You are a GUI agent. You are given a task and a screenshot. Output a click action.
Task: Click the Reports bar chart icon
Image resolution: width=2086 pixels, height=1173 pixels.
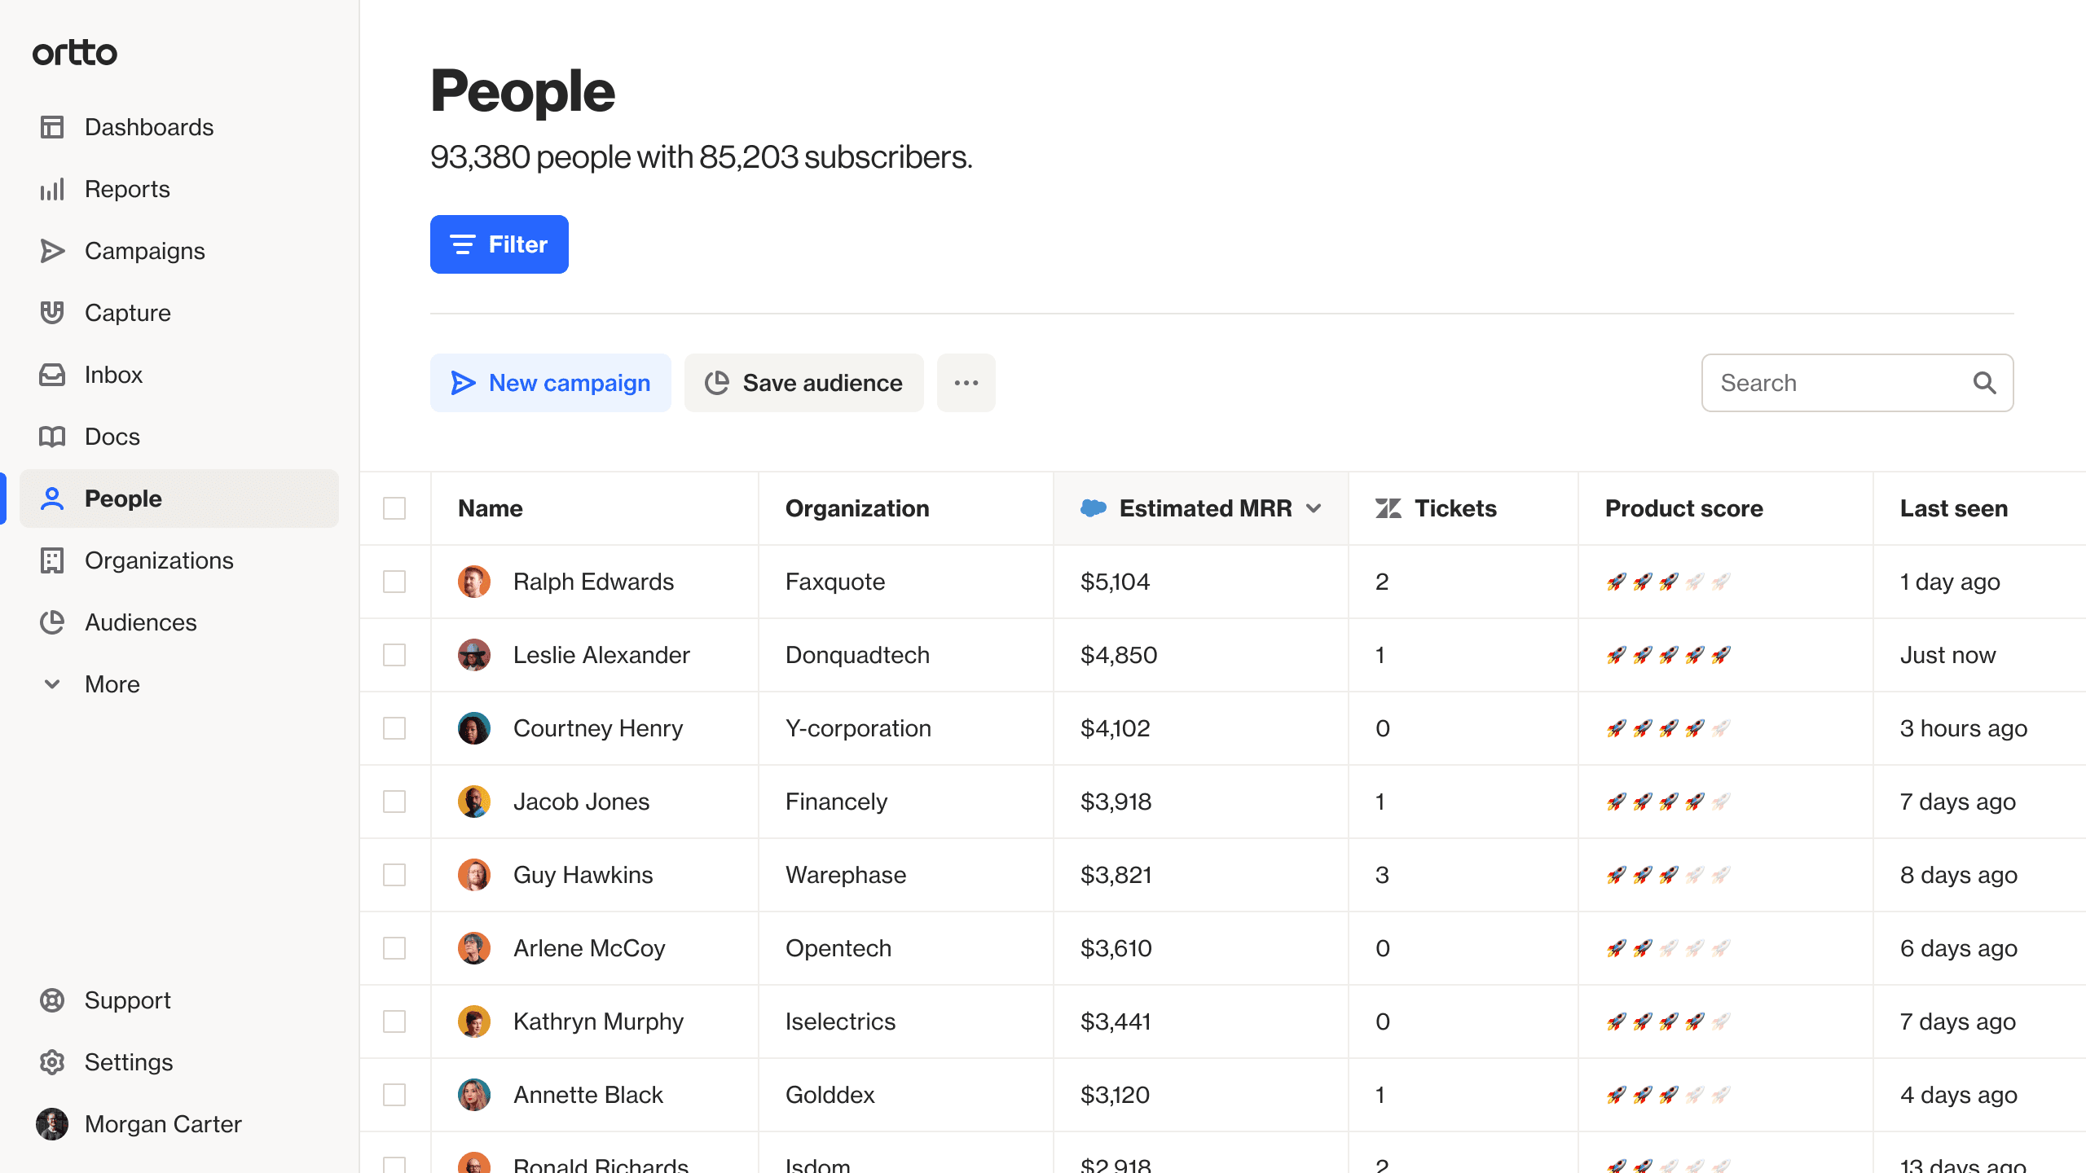tap(52, 189)
